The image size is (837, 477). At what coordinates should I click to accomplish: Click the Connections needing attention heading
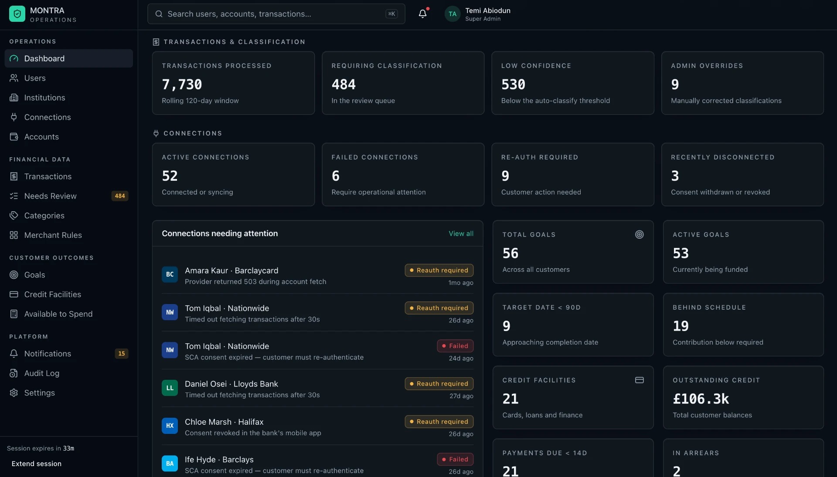tap(220, 233)
